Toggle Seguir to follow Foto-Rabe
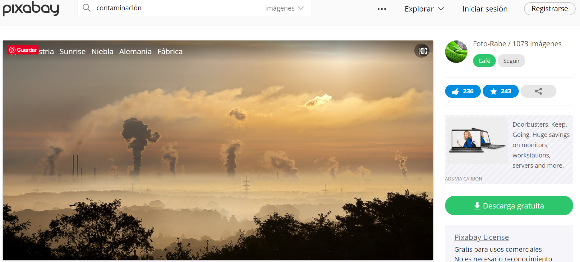This screenshot has height=262, width=580. pyautogui.click(x=511, y=61)
